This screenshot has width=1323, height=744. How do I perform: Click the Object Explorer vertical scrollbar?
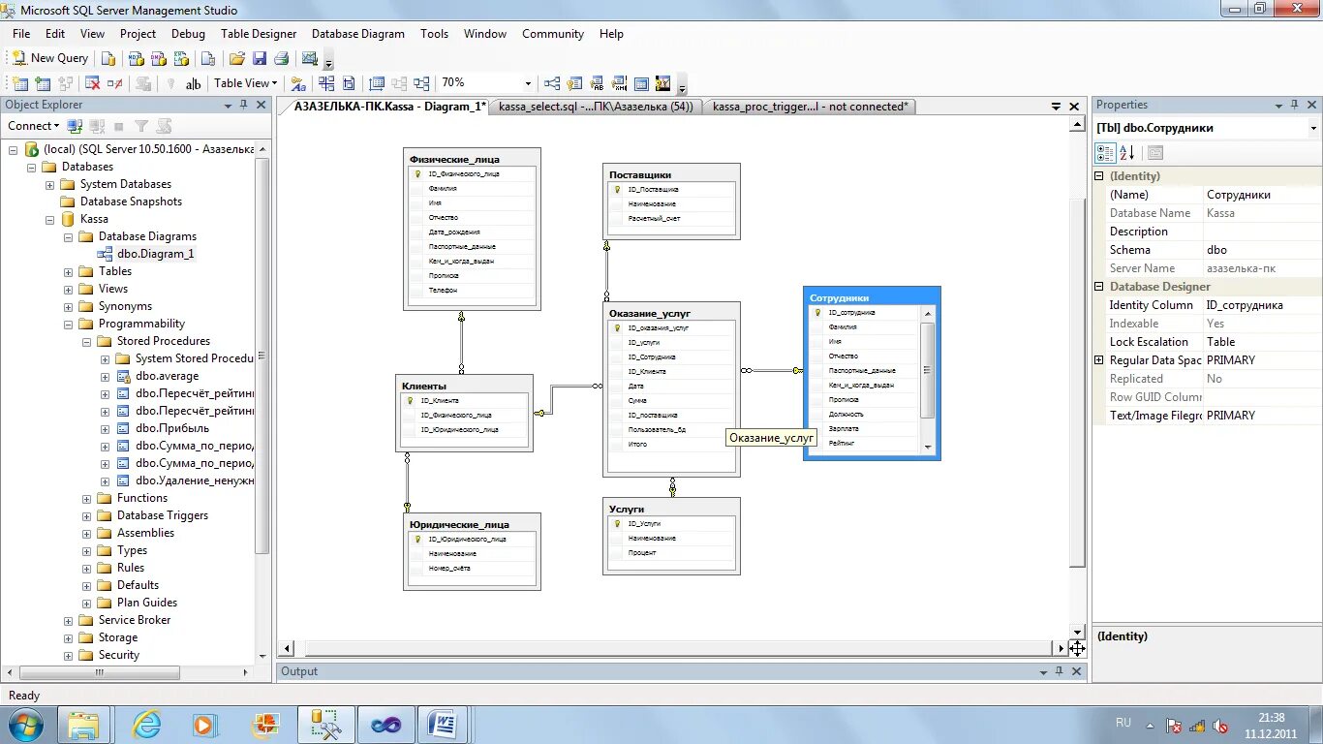(262, 402)
